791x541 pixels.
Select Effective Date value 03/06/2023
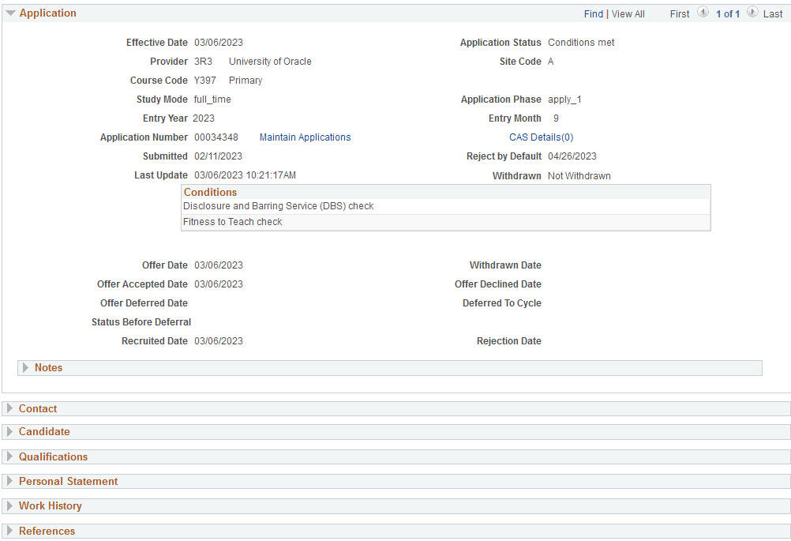[219, 43]
